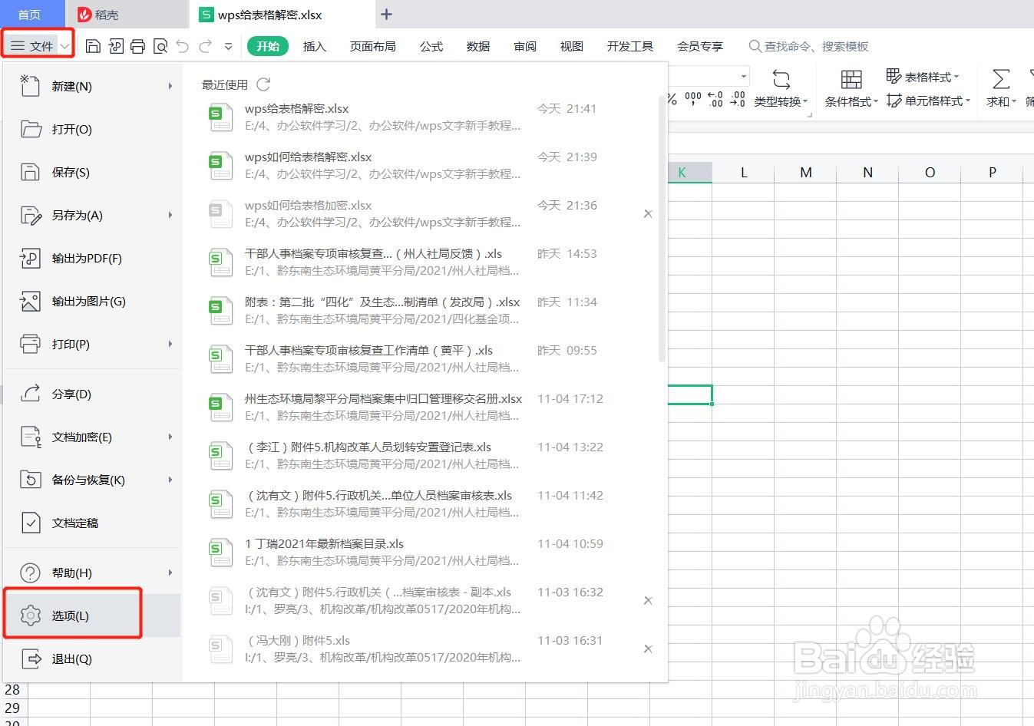The width and height of the screenshot is (1034, 726).
Task: Switch to the 审阅 ribbon tab
Action: [525, 47]
